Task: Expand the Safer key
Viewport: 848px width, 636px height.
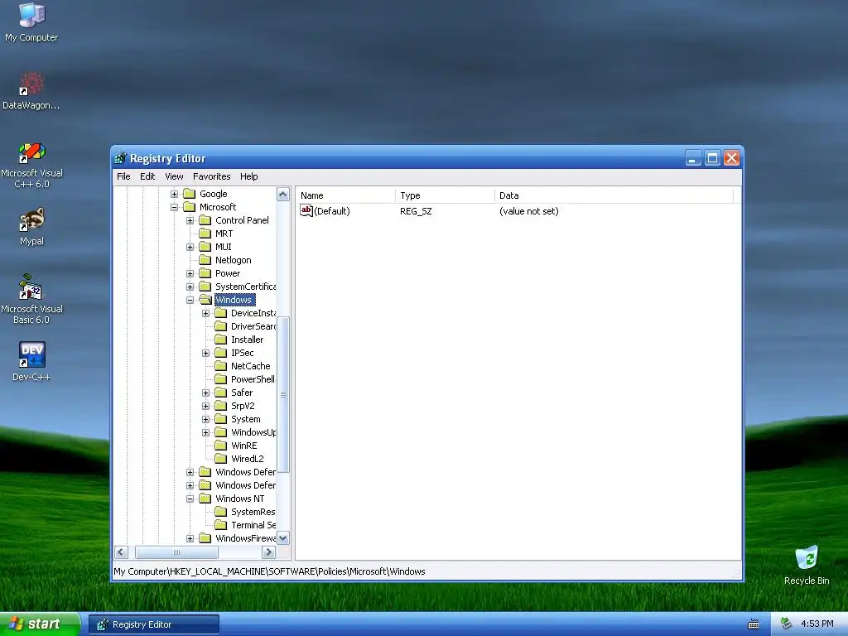Action: pyautogui.click(x=205, y=393)
